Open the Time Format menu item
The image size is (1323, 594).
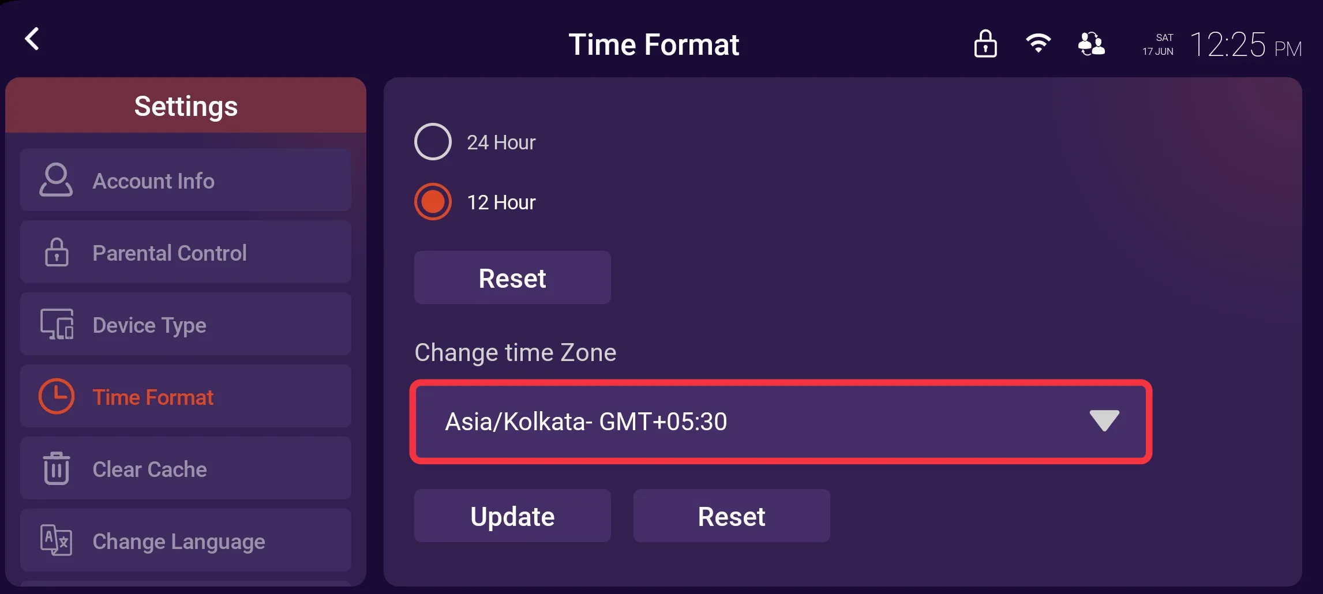pyautogui.click(x=185, y=397)
